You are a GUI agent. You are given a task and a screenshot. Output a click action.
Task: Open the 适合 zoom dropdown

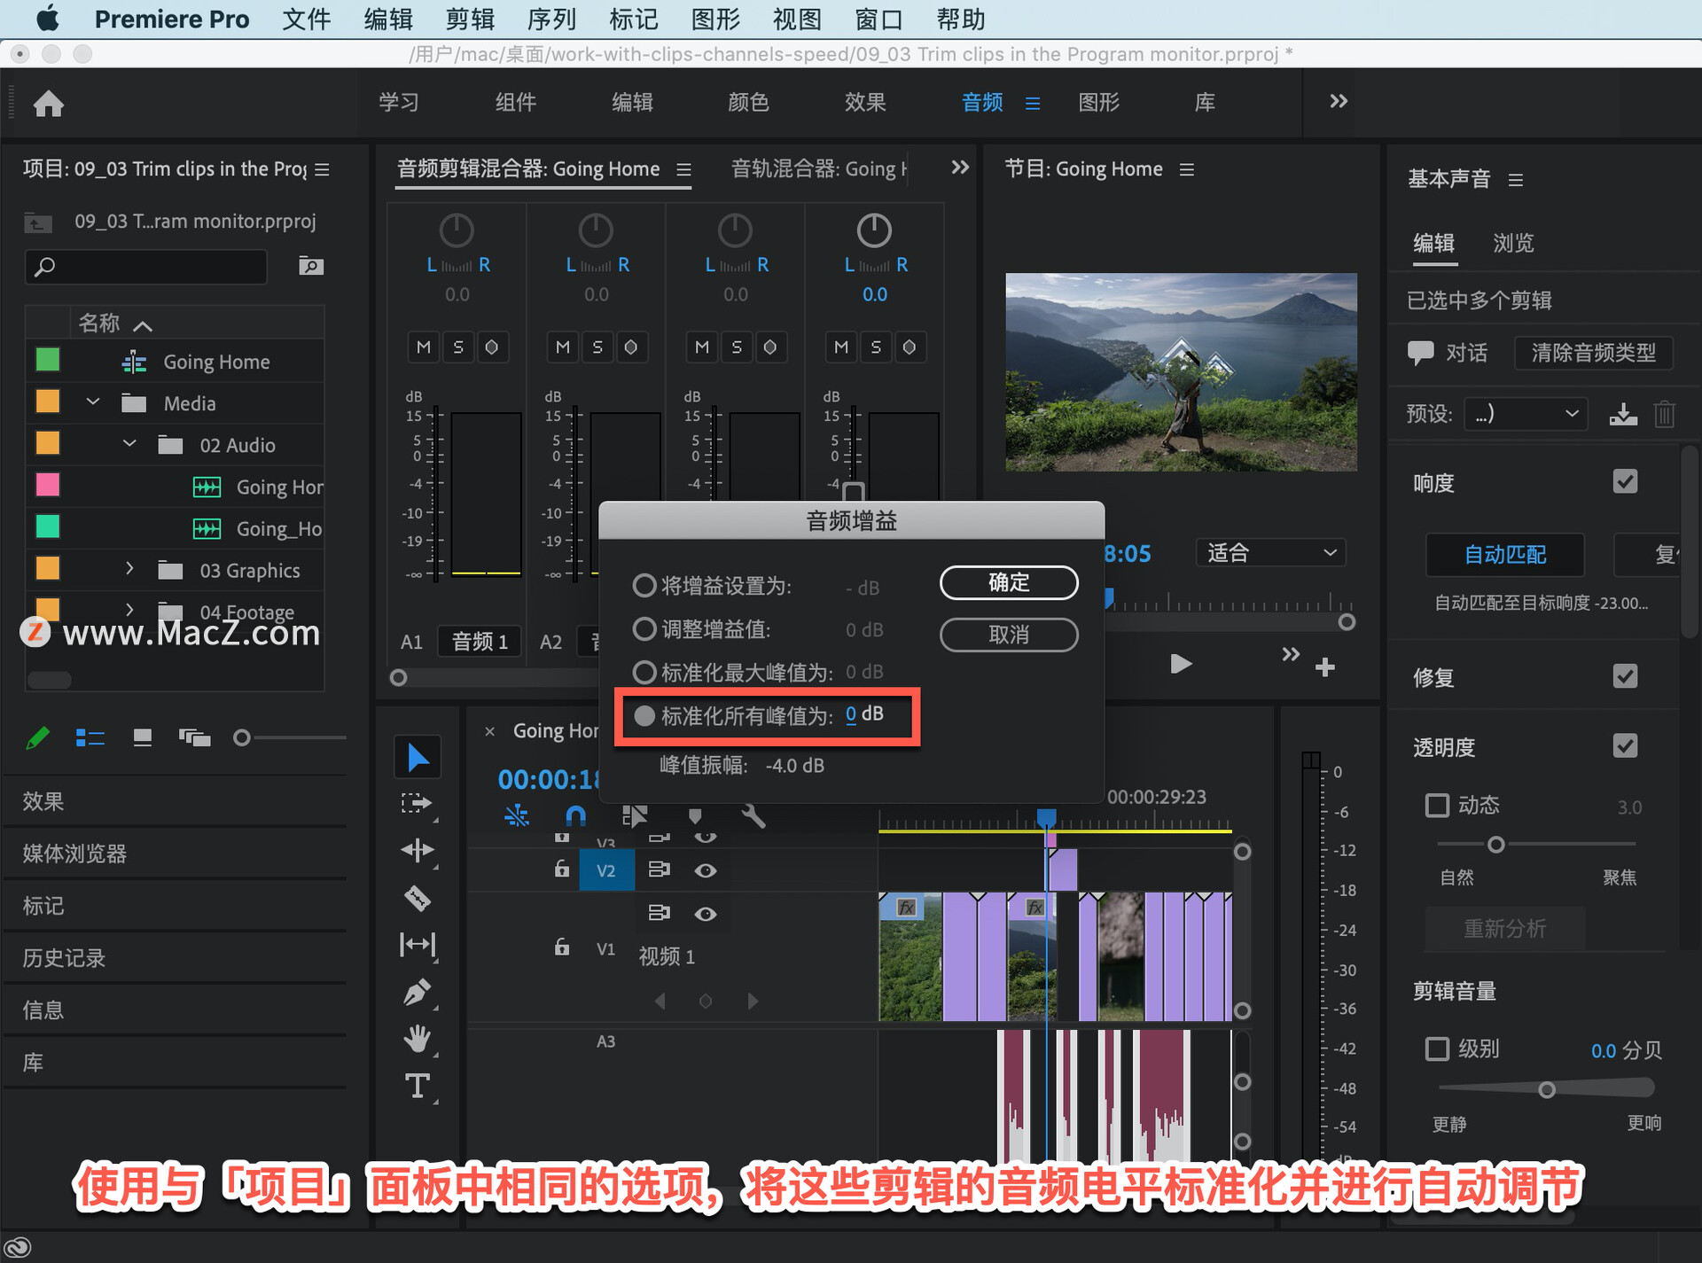click(1270, 553)
